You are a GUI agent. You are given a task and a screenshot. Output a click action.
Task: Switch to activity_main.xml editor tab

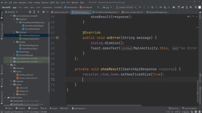point(60,12)
